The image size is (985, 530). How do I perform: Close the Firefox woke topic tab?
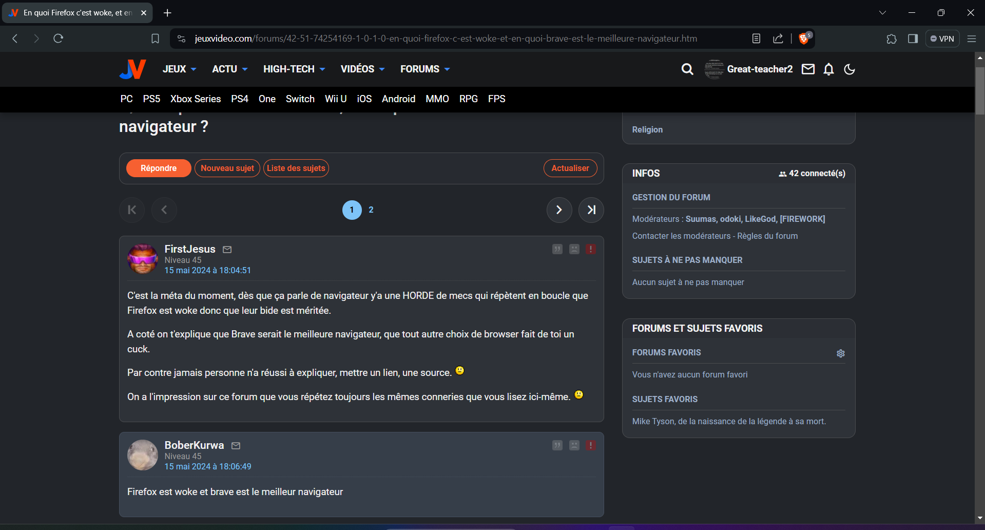point(144,13)
